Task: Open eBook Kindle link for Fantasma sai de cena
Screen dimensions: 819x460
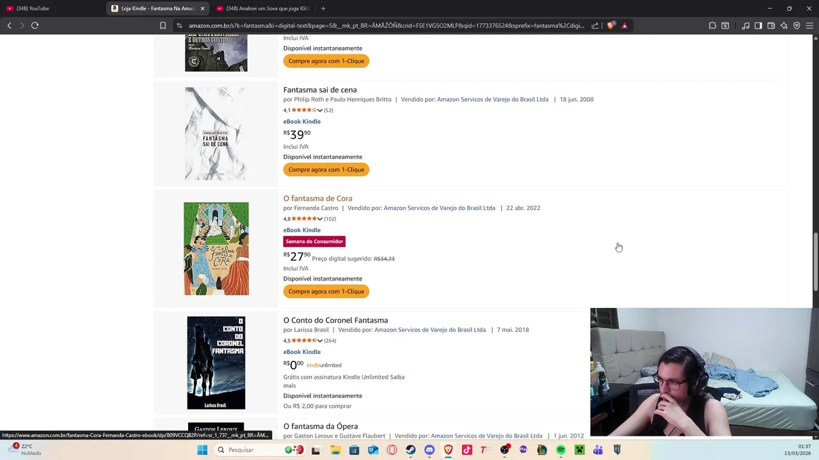Action: pyautogui.click(x=302, y=121)
